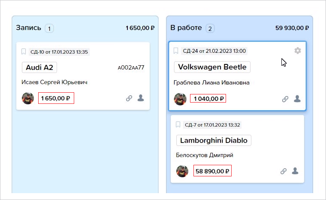Click link icon on Lamborghini Diablo card

coord(284,171)
